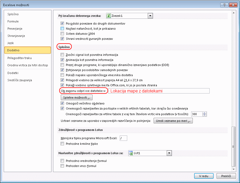240x183 pixels.
Task: Open Središče zaupanja category
Action: coord(19,80)
